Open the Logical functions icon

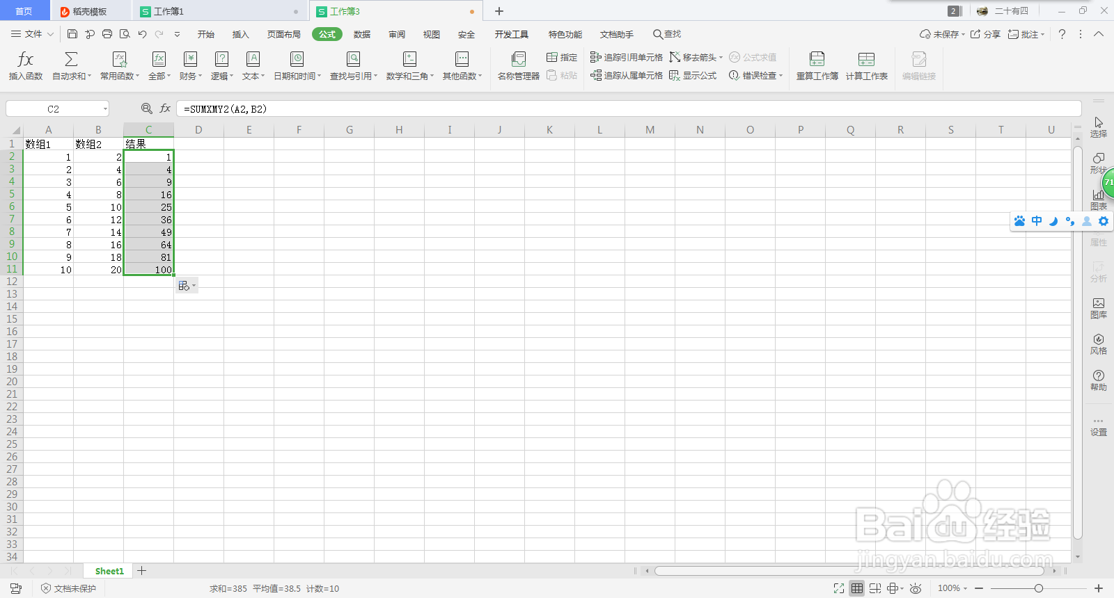pyautogui.click(x=221, y=59)
